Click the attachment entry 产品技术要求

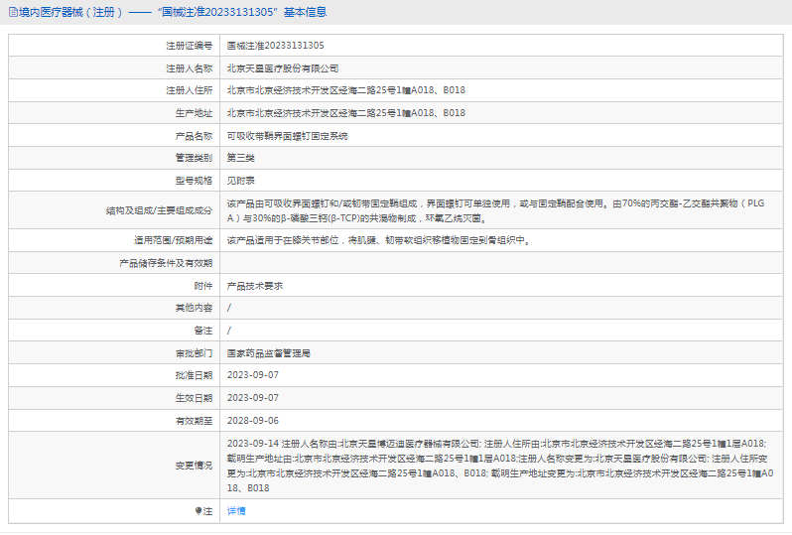pos(254,286)
